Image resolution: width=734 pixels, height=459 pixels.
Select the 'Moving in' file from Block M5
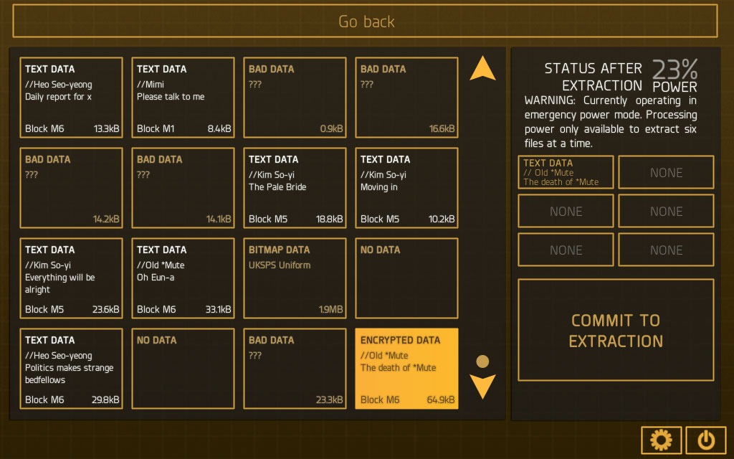point(406,187)
